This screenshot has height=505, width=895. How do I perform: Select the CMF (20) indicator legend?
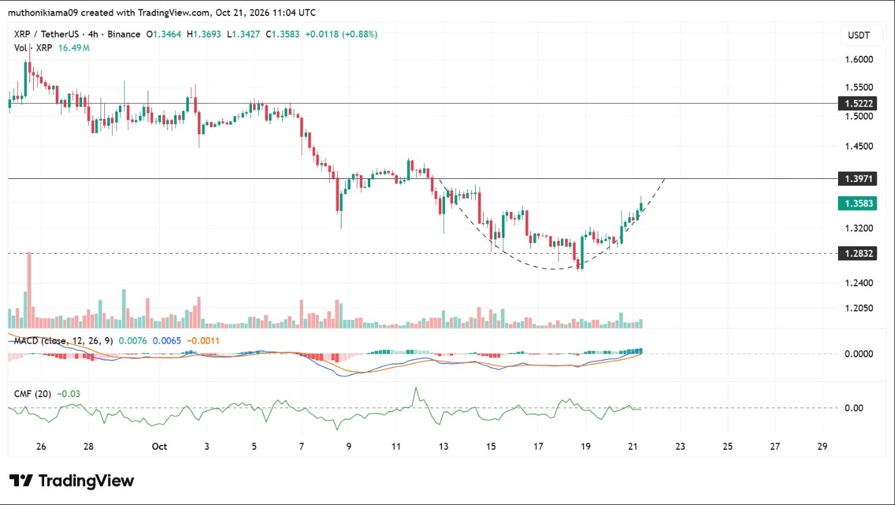click(x=32, y=394)
